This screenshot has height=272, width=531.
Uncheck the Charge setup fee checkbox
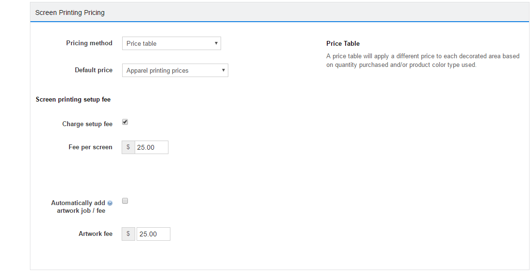[x=125, y=122]
